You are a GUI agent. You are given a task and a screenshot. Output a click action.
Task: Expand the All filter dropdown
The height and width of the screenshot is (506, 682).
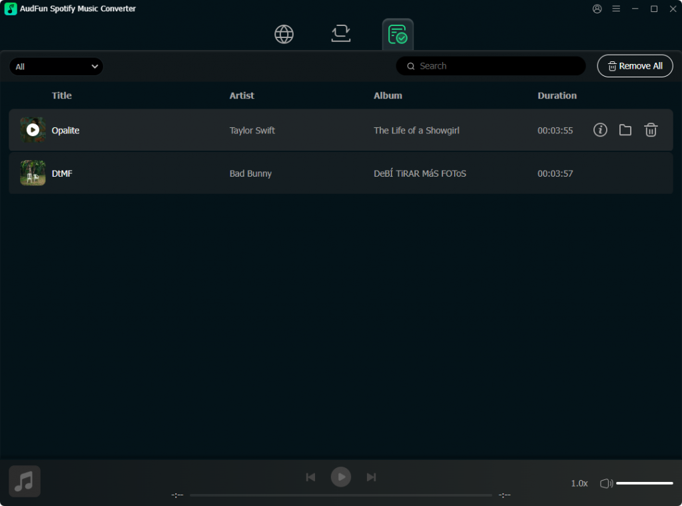pyautogui.click(x=56, y=66)
